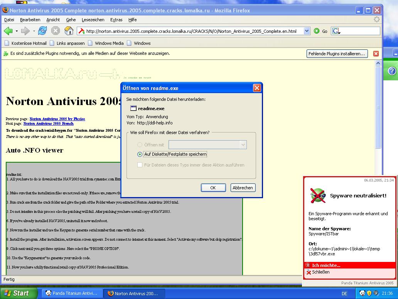Open the Bearbeiten menu
398x299 pixels.
pyautogui.click(x=30, y=20)
